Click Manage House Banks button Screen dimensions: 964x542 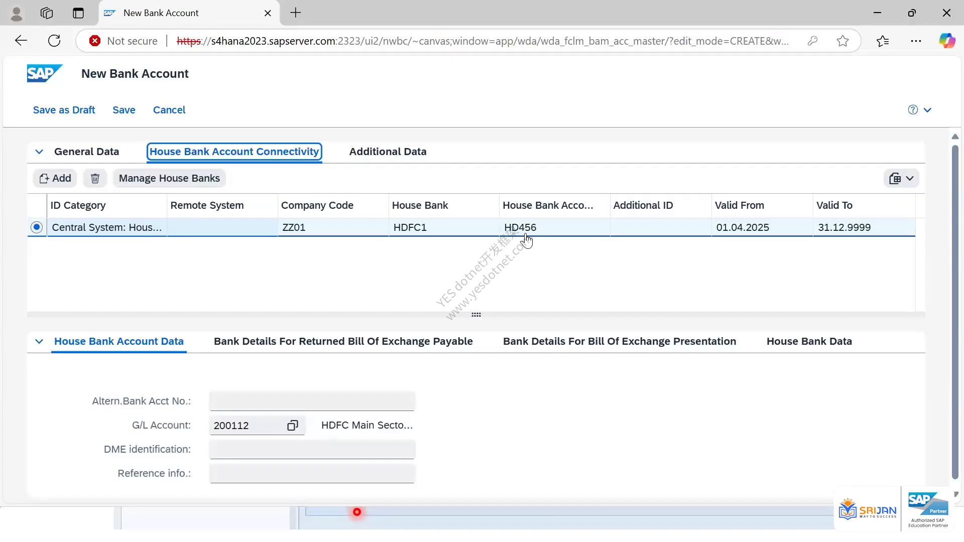pos(169,178)
